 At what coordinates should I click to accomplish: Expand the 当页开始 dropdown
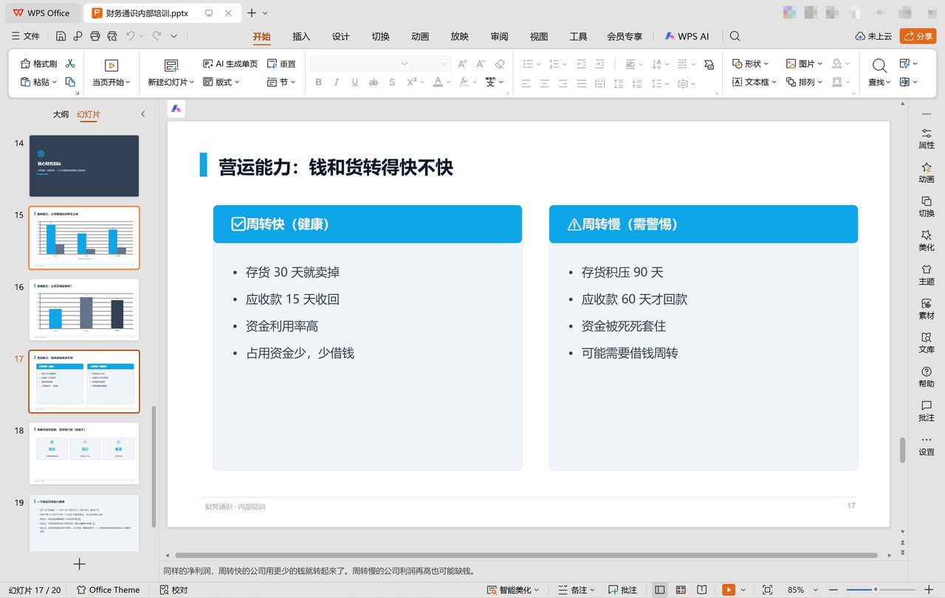128,83
